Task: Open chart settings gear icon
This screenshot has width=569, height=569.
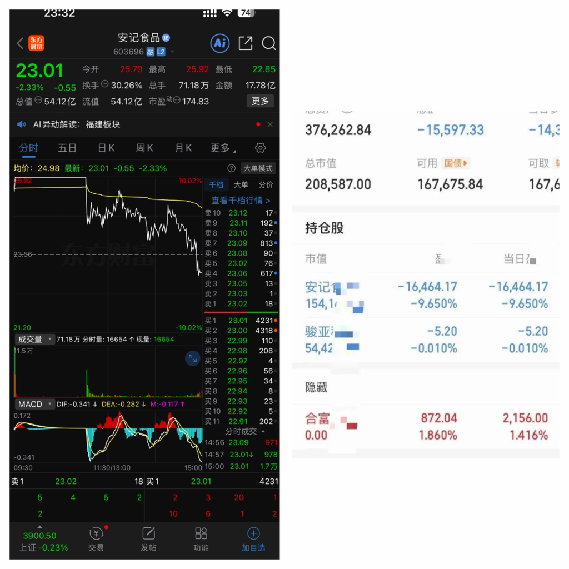Action: (x=261, y=148)
